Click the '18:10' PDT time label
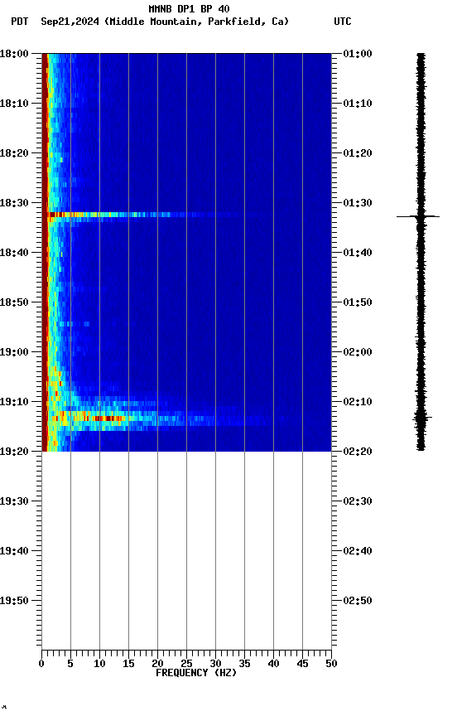 coord(14,104)
